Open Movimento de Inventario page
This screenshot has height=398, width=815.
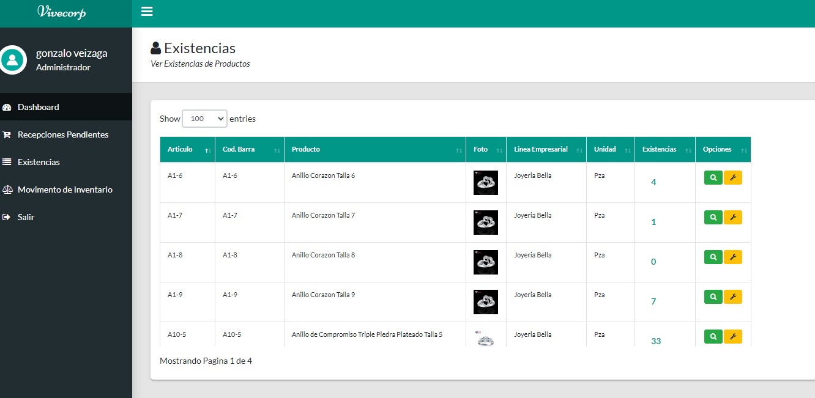[x=65, y=190]
